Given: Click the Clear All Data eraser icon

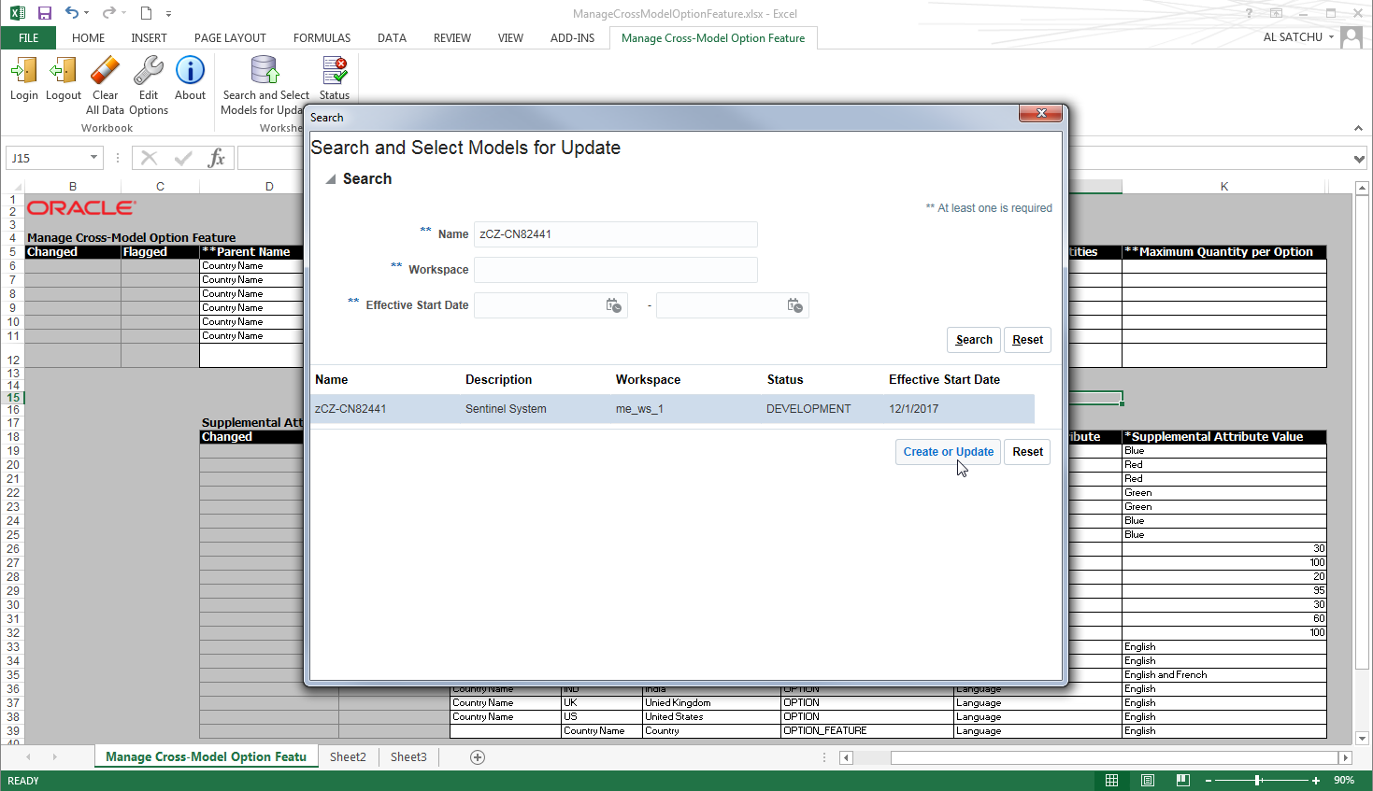Looking at the screenshot, I should coord(106,71).
